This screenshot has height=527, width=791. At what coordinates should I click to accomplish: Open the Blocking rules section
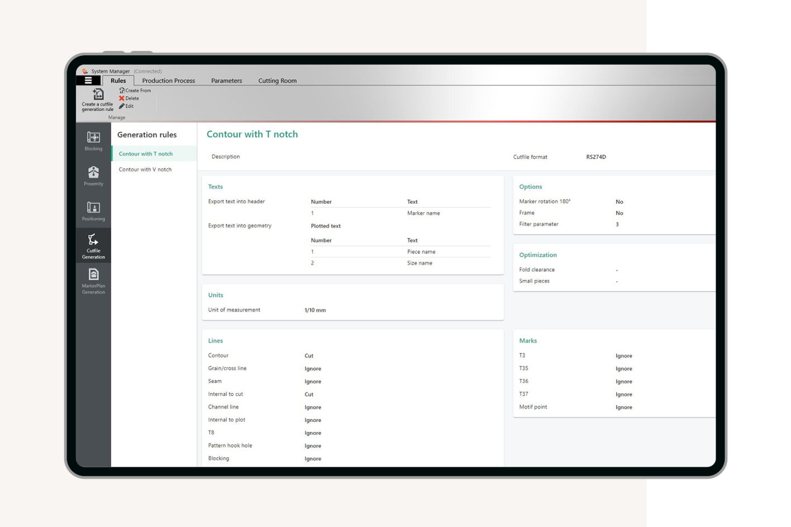[x=93, y=141]
